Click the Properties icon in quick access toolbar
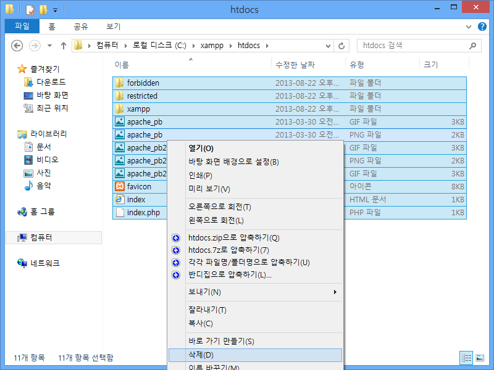The height and width of the screenshot is (370, 494). (30, 10)
